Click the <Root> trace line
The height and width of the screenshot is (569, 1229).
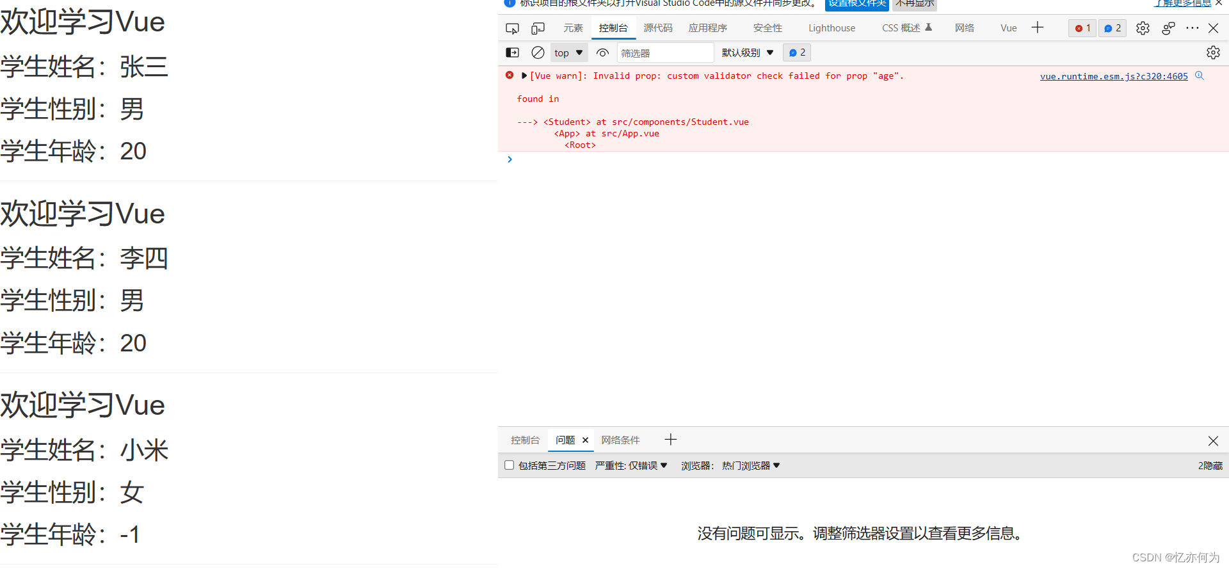point(580,145)
